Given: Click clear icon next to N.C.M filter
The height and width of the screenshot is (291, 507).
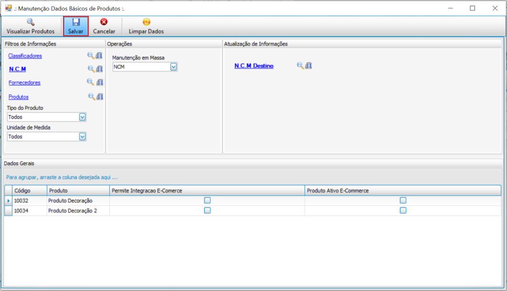Looking at the screenshot, I should tap(100, 69).
